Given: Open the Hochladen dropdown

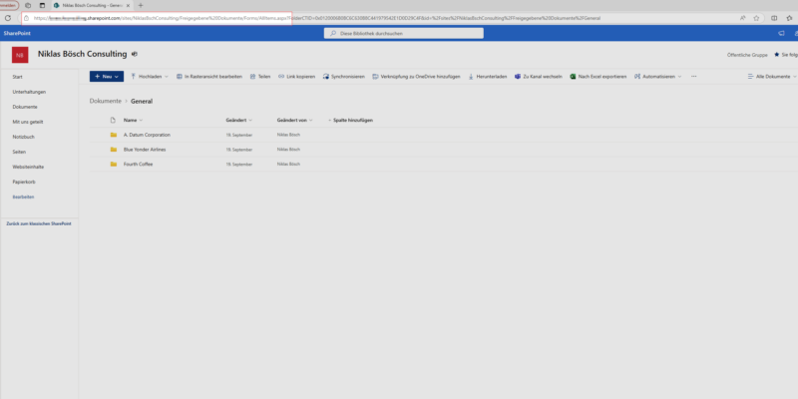Looking at the screenshot, I should click(x=150, y=77).
